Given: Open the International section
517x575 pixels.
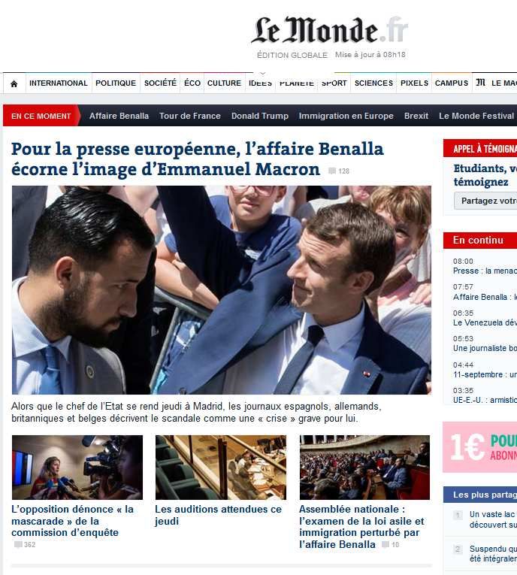Looking at the screenshot, I should 59,83.
